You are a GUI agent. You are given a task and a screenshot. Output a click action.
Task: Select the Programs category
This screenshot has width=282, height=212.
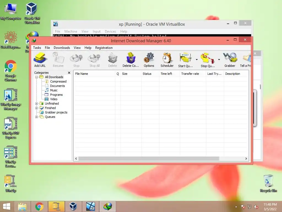pyautogui.click(x=56, y=95)
